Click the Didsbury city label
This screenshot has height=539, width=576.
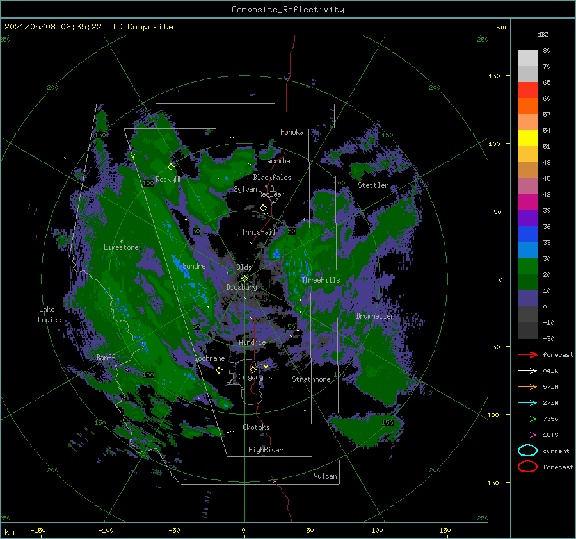tap(242, 287)
